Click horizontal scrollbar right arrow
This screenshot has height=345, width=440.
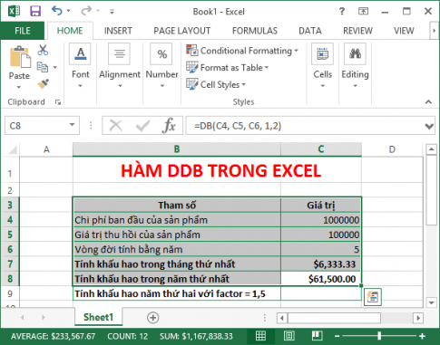point(418,318)
